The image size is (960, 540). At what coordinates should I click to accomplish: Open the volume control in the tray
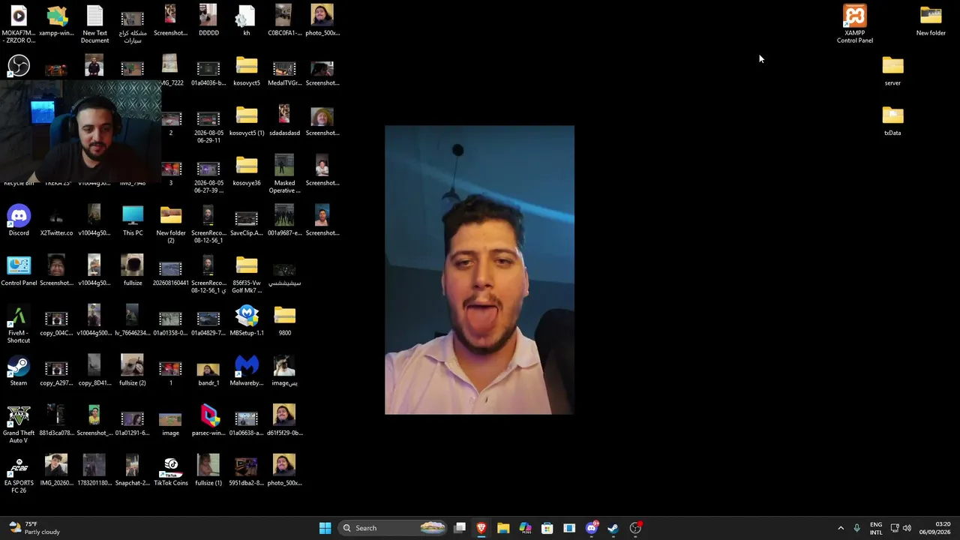907,528
